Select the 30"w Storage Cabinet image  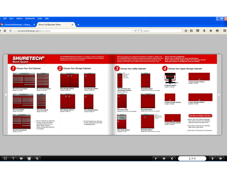coord(90,80)
